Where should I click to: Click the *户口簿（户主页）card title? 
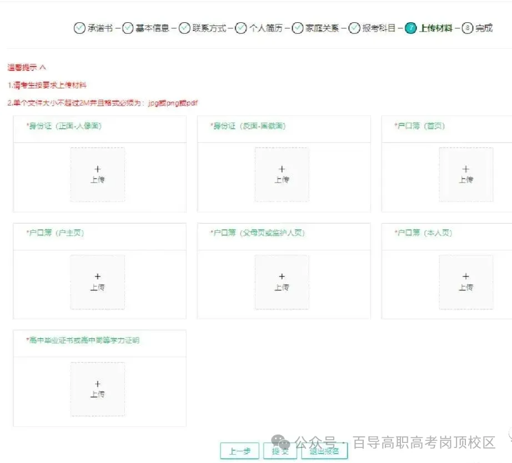coord(55,233)
